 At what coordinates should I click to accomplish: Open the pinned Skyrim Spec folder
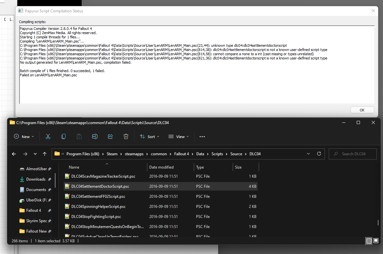point(35,221)
